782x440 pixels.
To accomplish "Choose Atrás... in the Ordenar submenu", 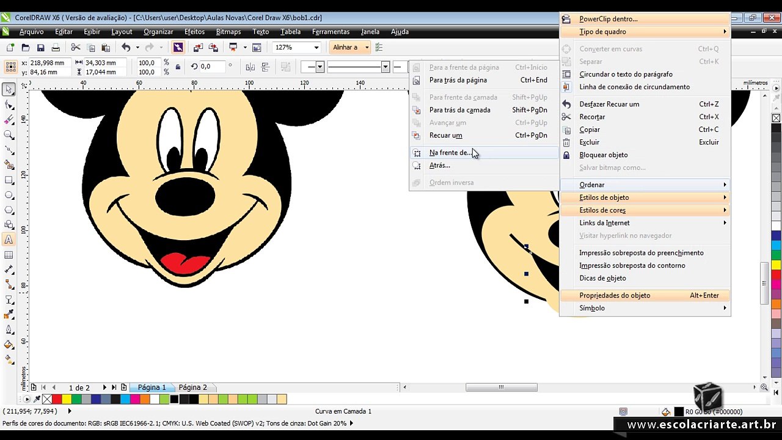I will pyautogui.click(x=484, y=166).
